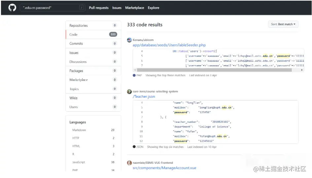Open cure-zero/course-selecting-system avatar
This screenshot has height=178, width=312.
pyautogui.click(x=129, y=91)
